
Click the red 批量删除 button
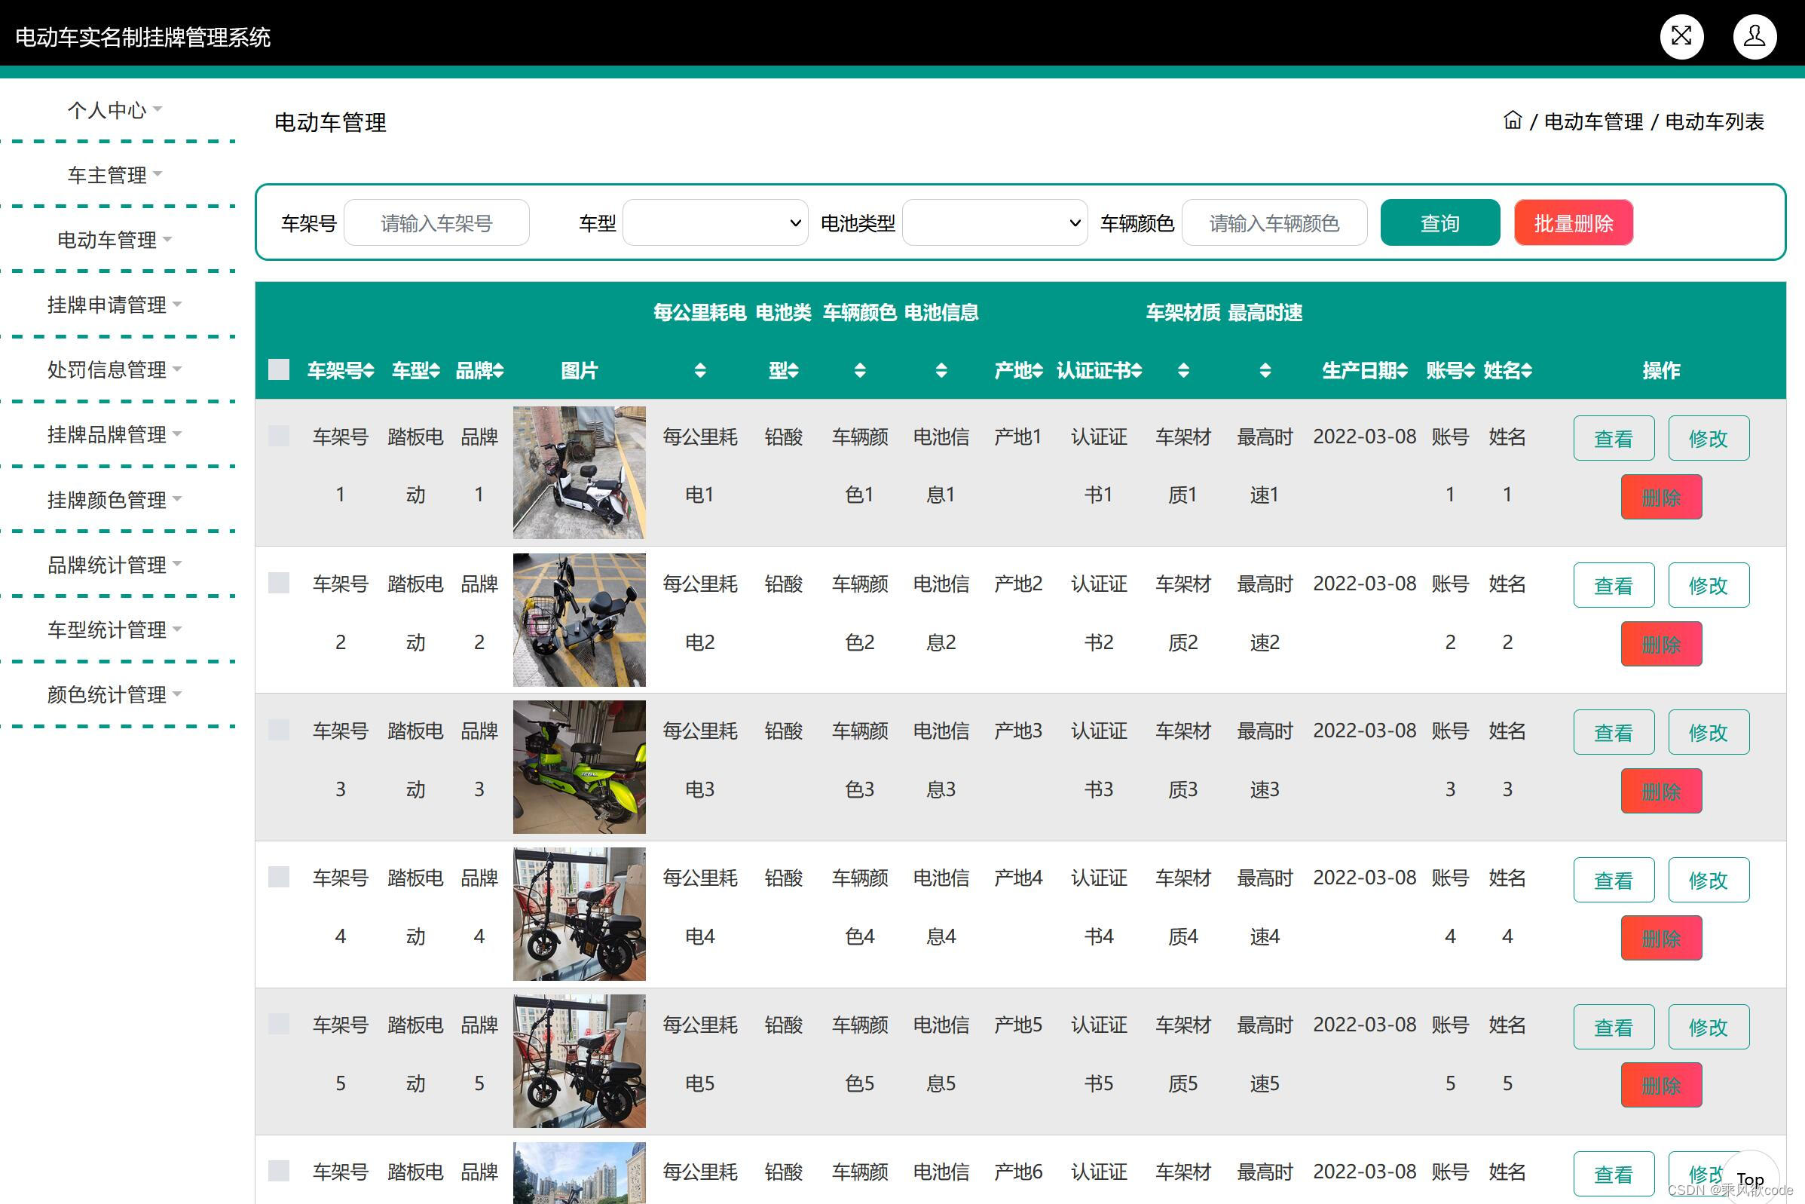pos(1572,222)
